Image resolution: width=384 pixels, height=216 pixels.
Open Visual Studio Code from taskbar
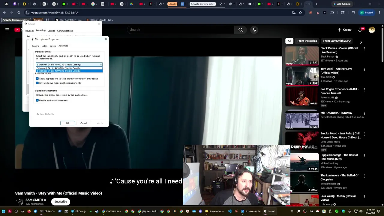[x=230, y=211]
